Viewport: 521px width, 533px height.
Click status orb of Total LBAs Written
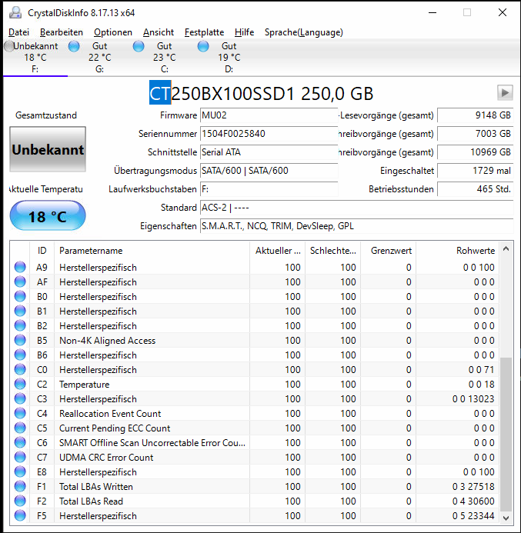coord(20,486)
